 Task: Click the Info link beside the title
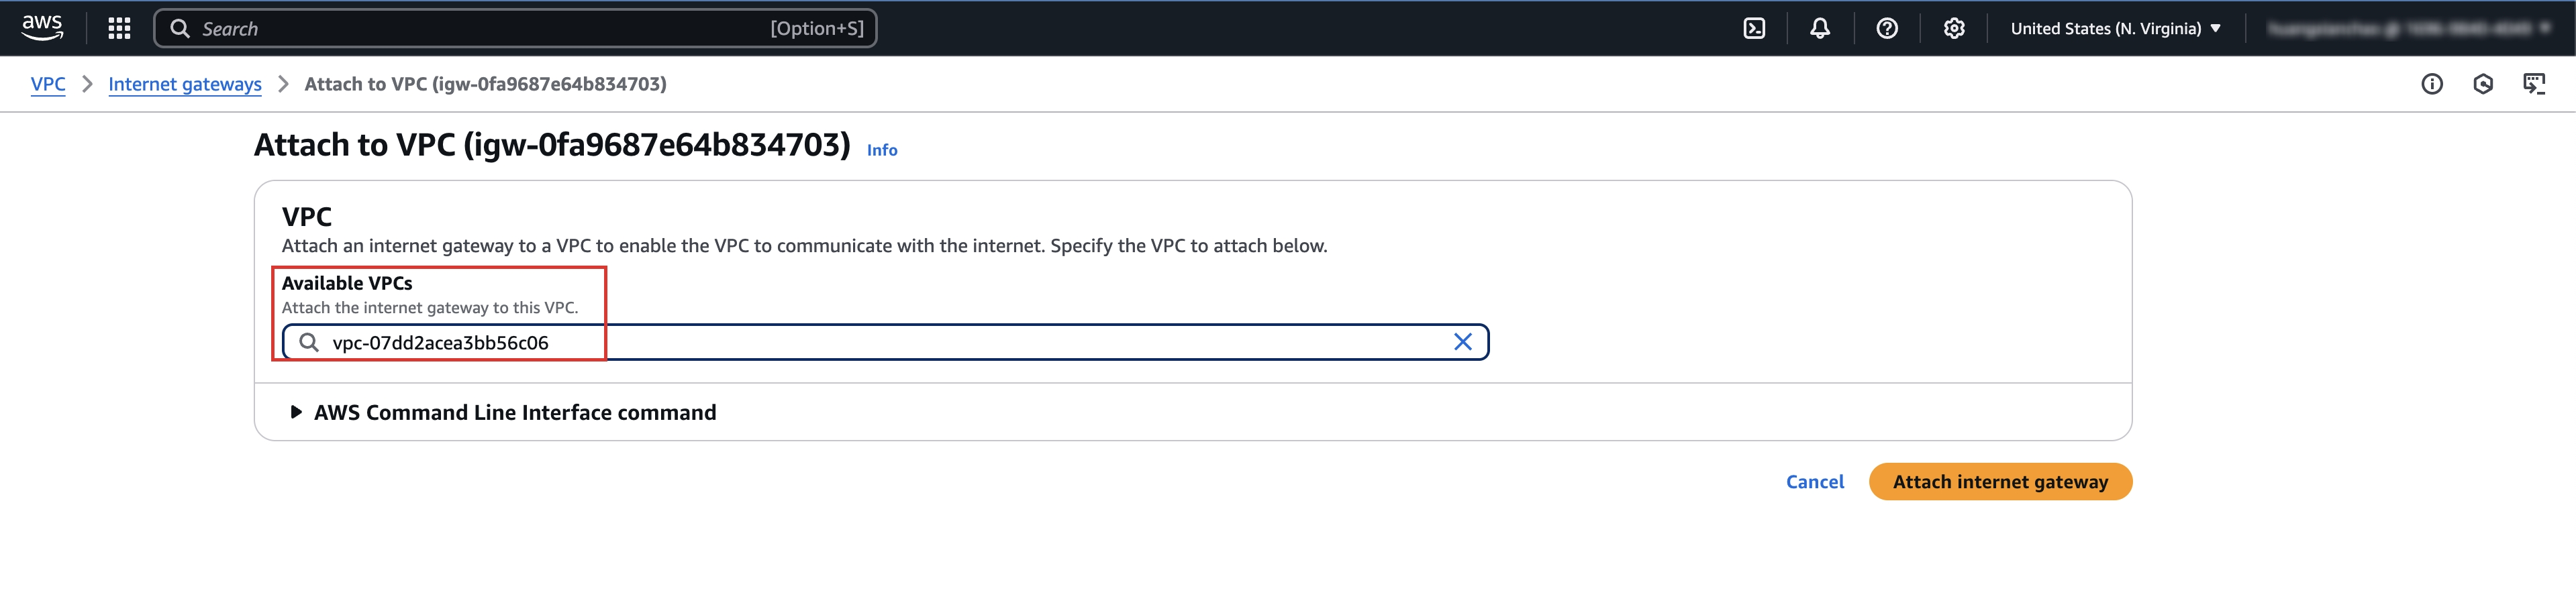(882, 150)
